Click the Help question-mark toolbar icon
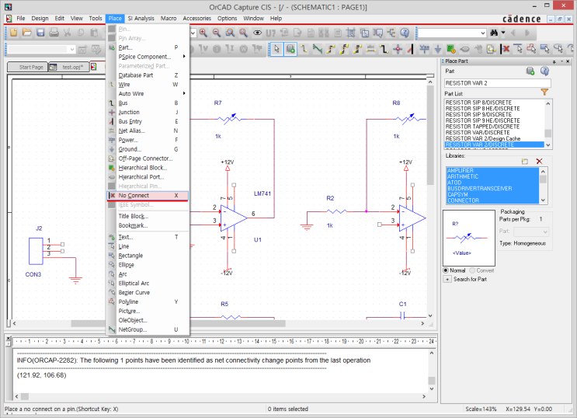This screenshot has height=418, width=577. (405, 33)
